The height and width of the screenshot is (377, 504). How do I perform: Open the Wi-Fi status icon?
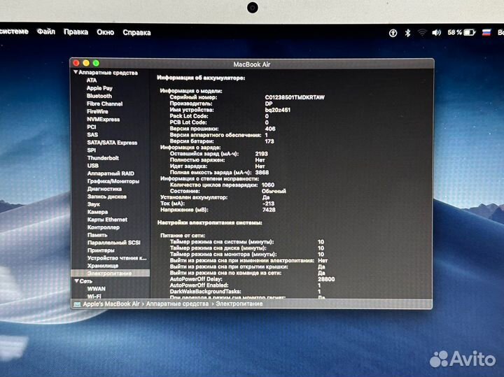[x=422, y=32]
